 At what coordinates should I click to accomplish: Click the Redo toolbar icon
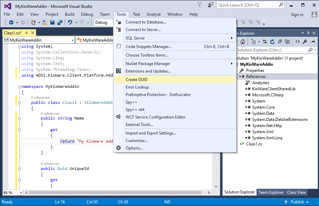[82, 22]
